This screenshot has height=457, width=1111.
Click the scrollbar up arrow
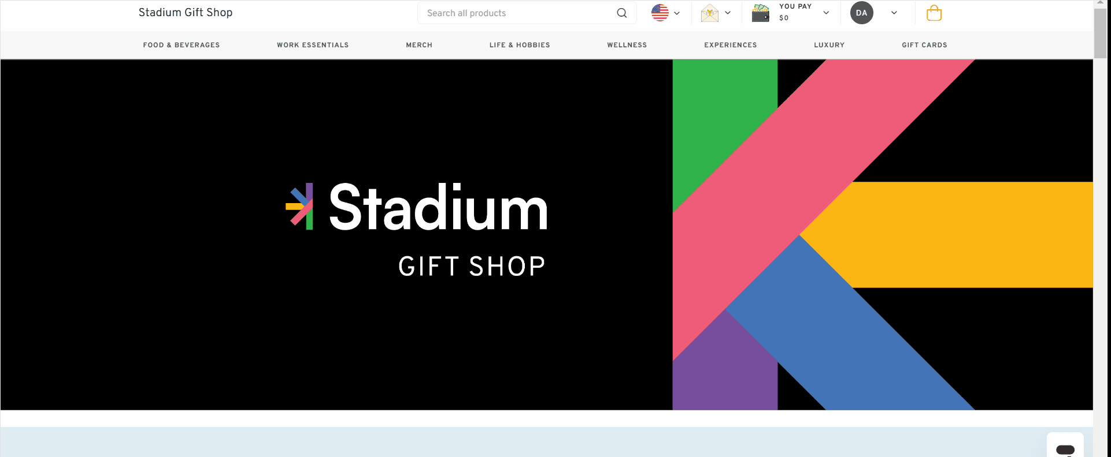coord(1101,3)
